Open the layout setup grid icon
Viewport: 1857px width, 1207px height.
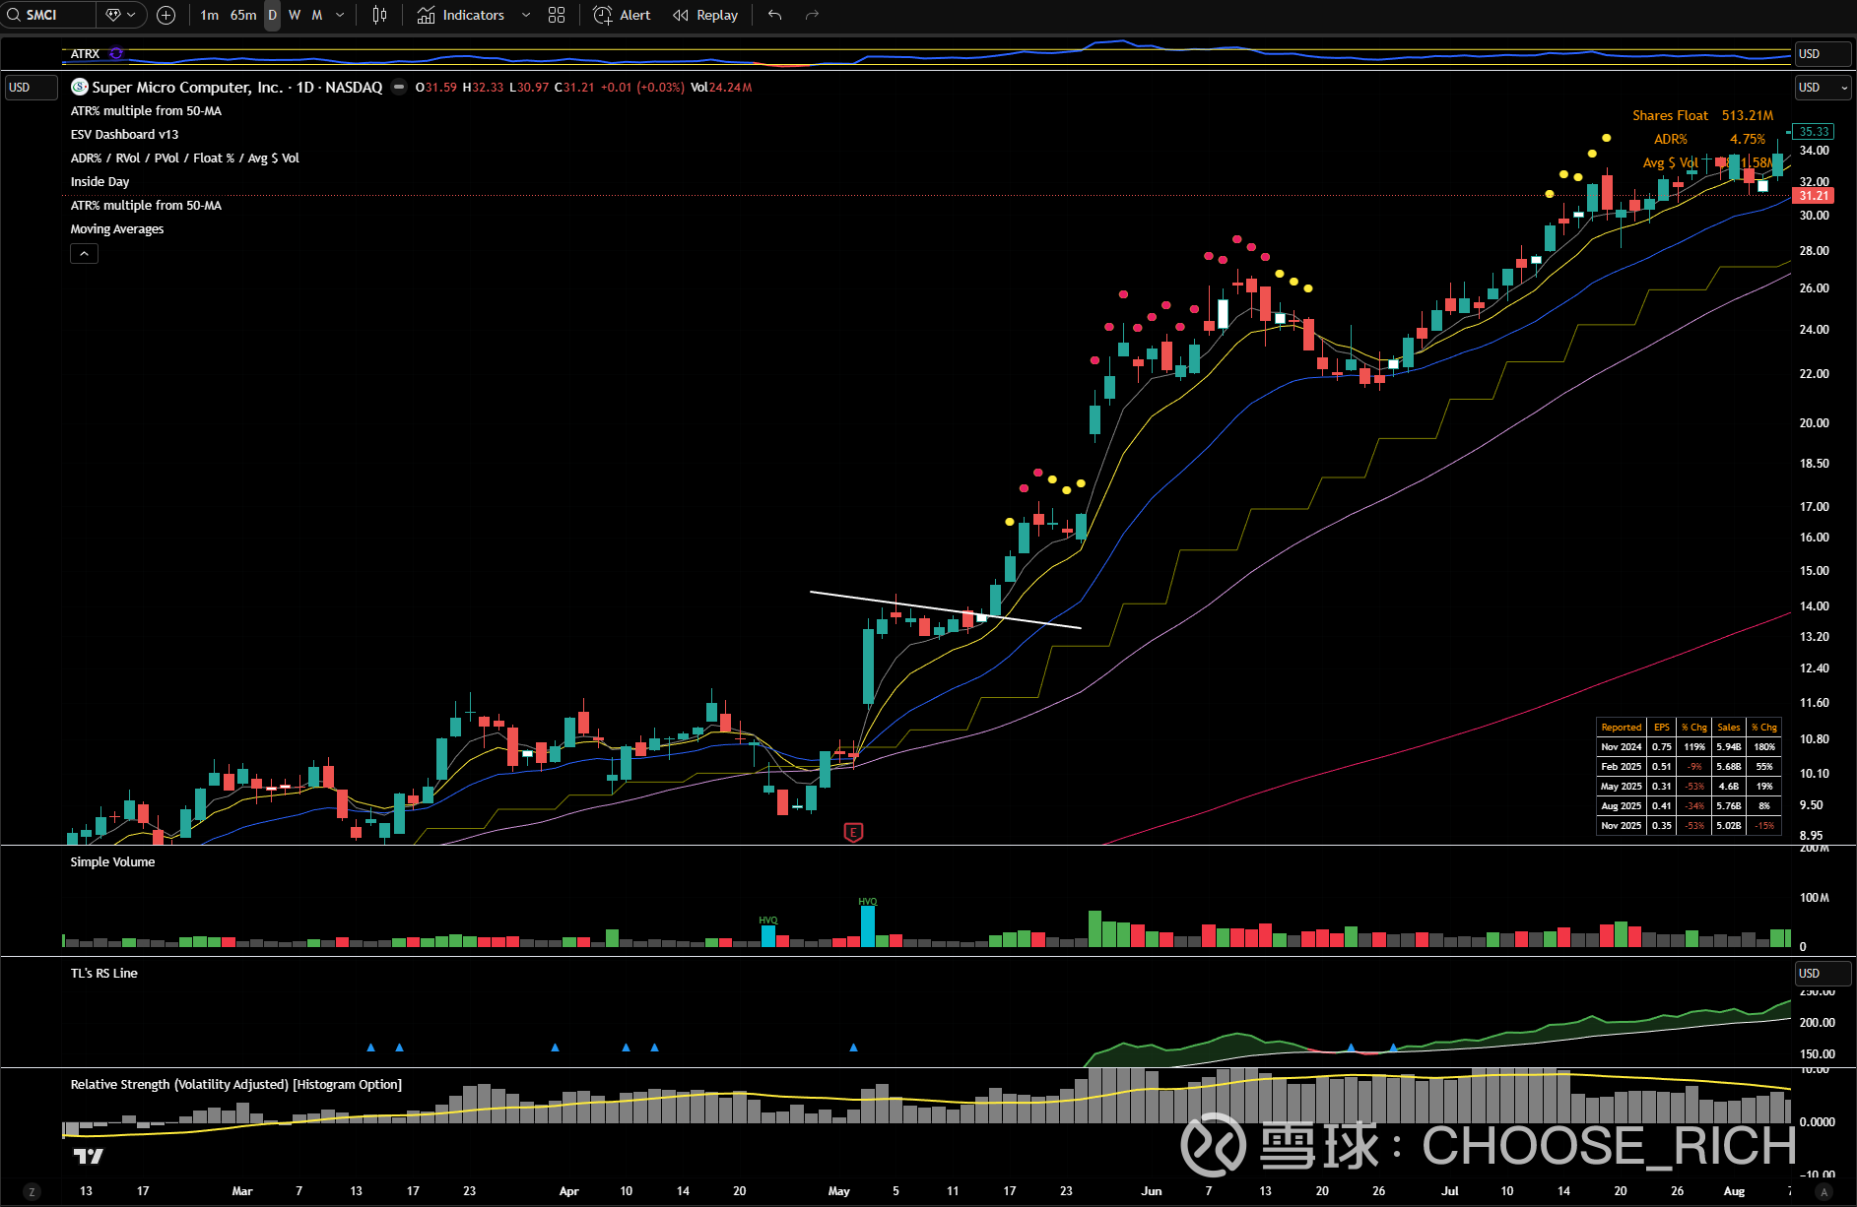tap(557, 15)
